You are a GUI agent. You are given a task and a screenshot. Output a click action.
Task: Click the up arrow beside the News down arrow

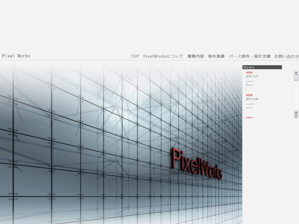point(296,112)
